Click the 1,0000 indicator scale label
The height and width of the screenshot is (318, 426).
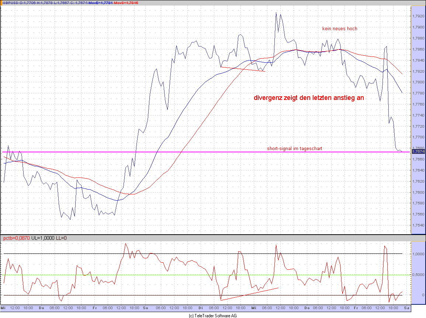418,254
